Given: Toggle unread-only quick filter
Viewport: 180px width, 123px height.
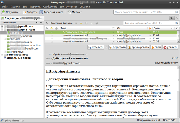Looking at the screenshot, I should pos(76,23).
